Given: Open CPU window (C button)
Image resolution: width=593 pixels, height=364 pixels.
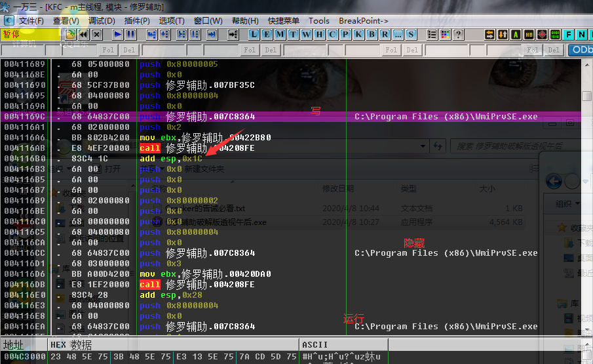Looking at the screenshot, I should pos(332,35).
